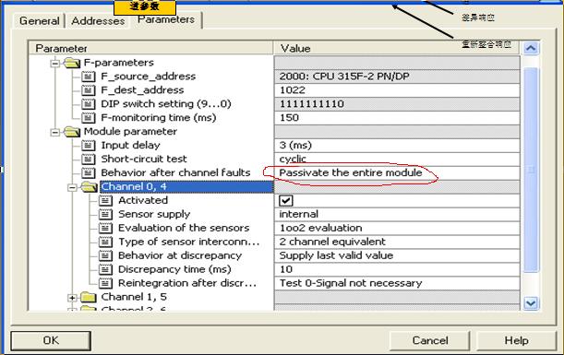Click the F_source_address parameter icon
This screenshot has height=355, width=564.
point(88,77)
